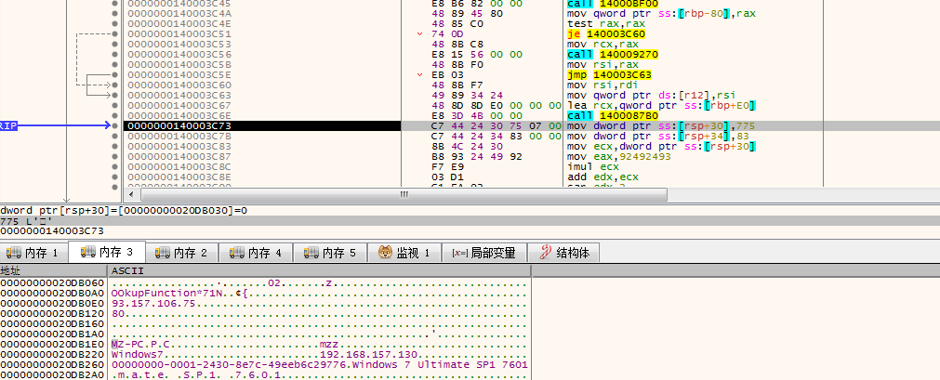This screenshot has width=940, height=380.
Task: Click address cell 0000000140003C60
Action: pos(179,85)
